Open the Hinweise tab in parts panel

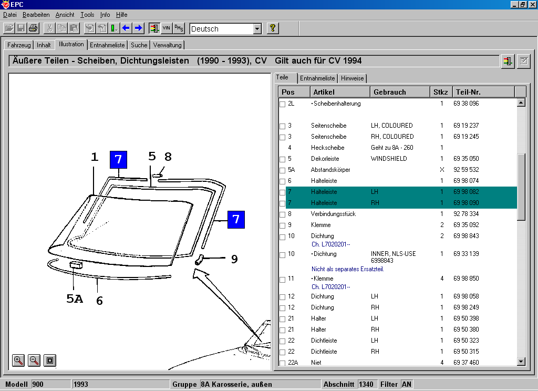tap(352, 78)
